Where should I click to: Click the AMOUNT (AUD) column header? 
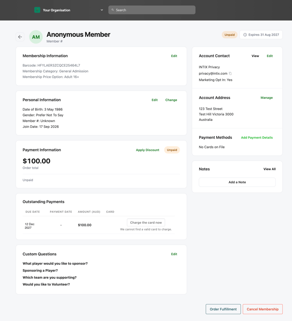click(89, 212)
